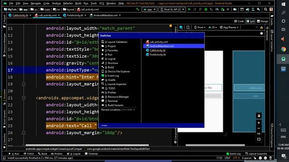The height and width of the screenshot is (162, 289).
Task: Click the Windows taskbar search magnifier
Action: 284,13
